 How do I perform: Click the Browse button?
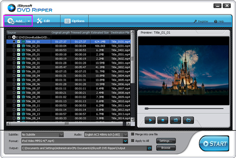tap(166, 148)
